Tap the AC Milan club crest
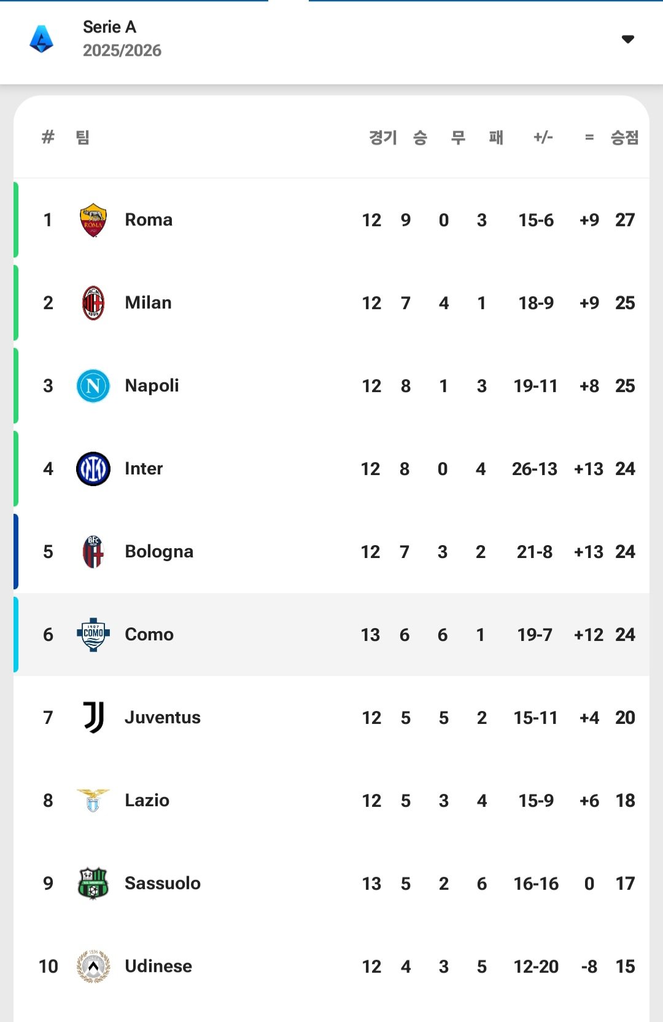This screenshot has height=1022, width=663. coord(93,303)
